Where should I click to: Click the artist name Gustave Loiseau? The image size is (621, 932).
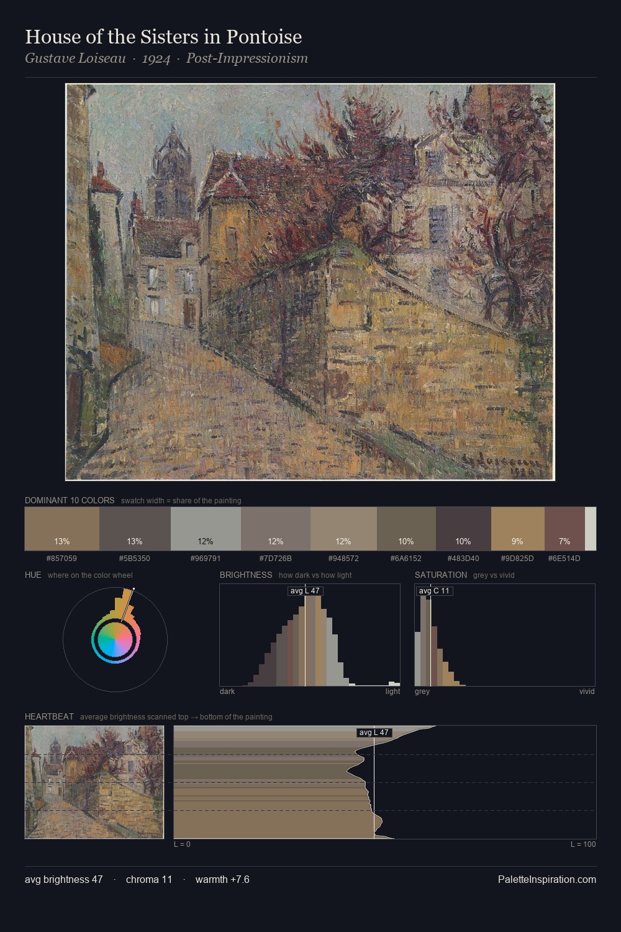[75, 58]
